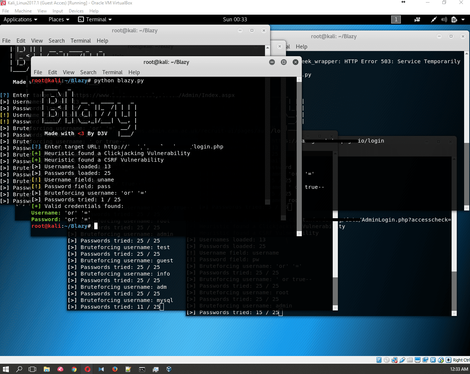Image resolution: width=470 pixels, height=374 pixels.
Task: Click the wired network connection icon
Action: click(x=434, y=19)
